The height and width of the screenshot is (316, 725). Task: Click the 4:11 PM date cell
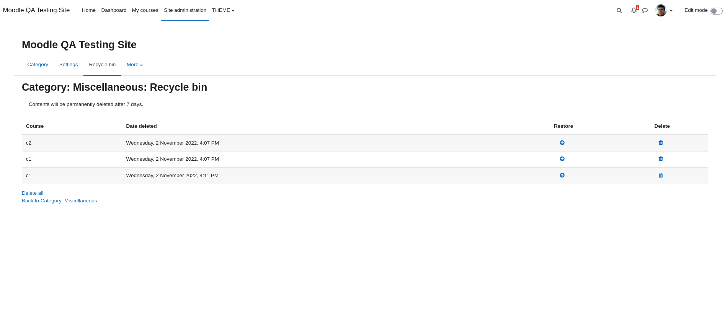[172, 176]
